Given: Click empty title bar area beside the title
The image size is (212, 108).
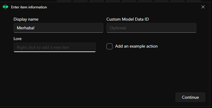Looking at the screenshot, I should pos(122,7).
